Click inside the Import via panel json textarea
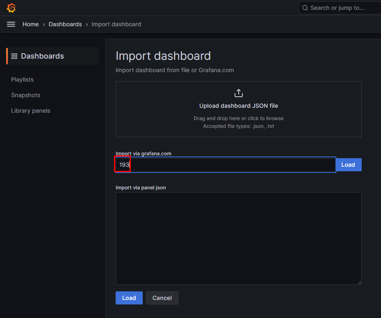This screenshot has width=381, height=318. (239, 238)
